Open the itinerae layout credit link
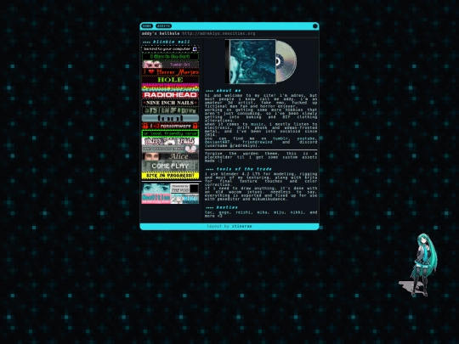This screenshot has height=344, width=459. coord(241,227)
